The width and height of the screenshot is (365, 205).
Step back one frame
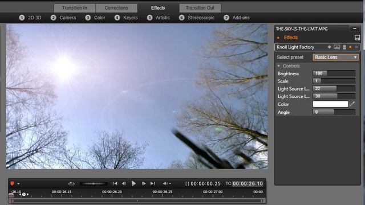click(124, 183)
